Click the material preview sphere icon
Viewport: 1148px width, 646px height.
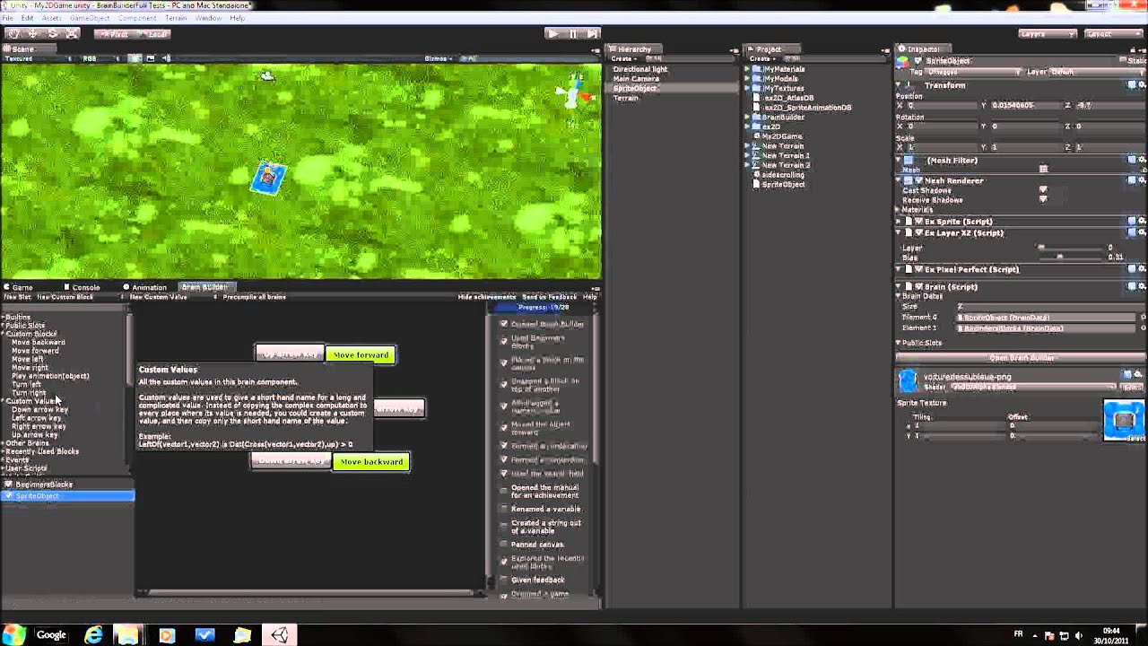(x=908, y=381)
